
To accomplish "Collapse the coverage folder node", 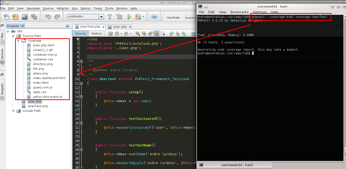I will 18,41.
